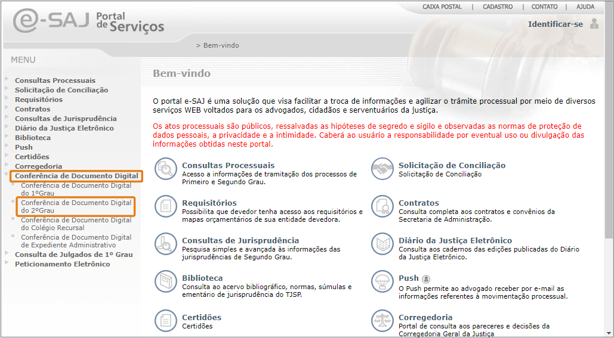614x338 pixels.
Task: Click the Solicitação de Conciliação handshake icon
Action: tap(382, 169)
